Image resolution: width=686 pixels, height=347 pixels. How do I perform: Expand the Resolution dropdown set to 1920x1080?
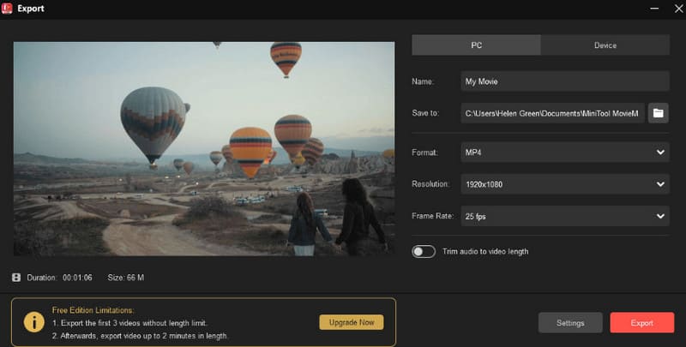click(564, 184)
